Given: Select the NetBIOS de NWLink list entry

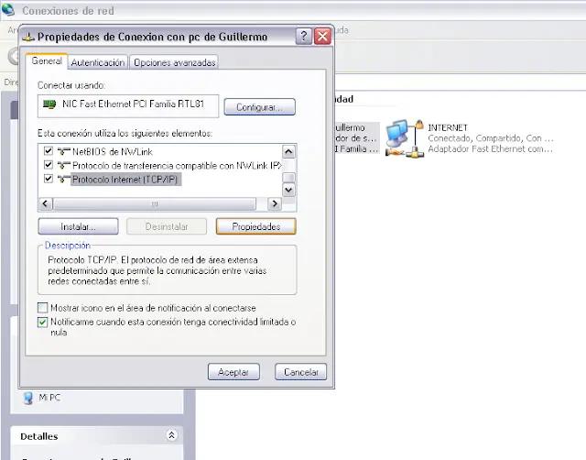Looking at the screenshot, I should [x=113, y=152].
